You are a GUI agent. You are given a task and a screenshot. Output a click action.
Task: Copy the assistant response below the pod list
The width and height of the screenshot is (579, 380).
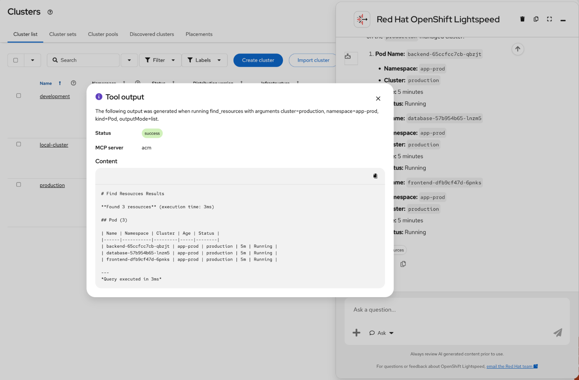tap(403, 264)
